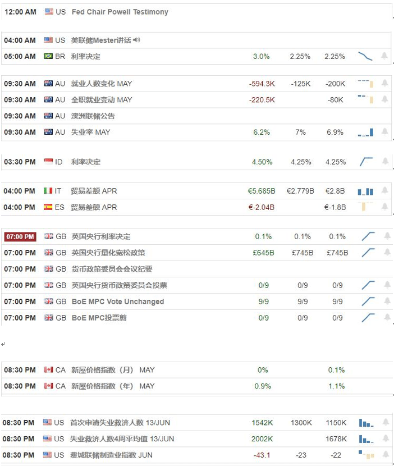The image size is (394, 466).
Task: Click actual value £645B
Action: (263, 253)
